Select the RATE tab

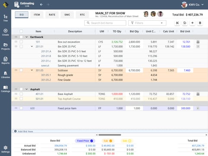pos(52,15)
